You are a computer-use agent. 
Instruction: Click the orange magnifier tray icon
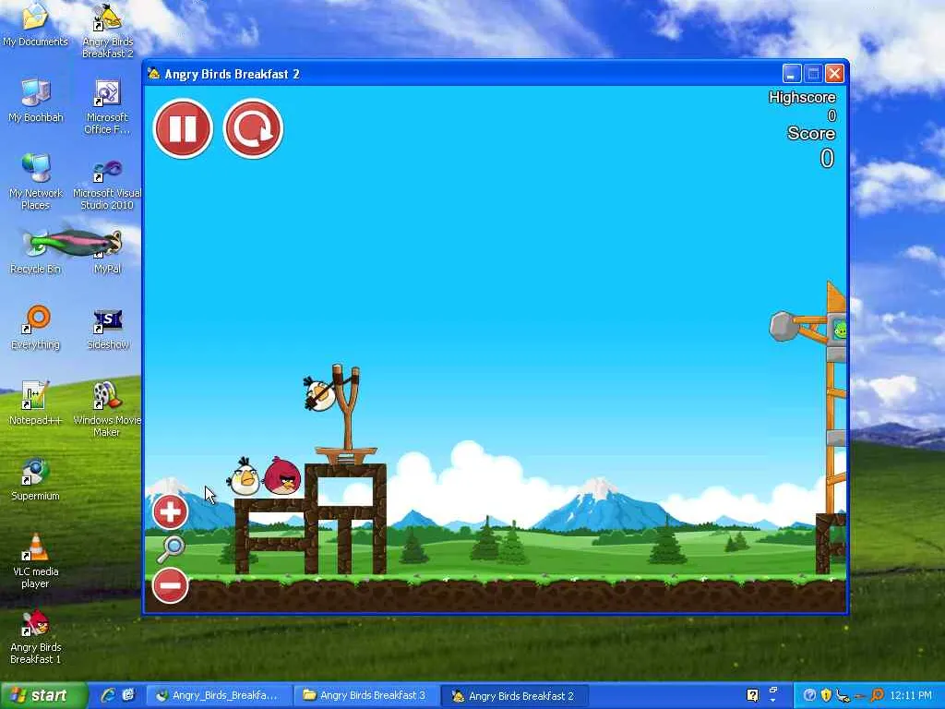coord(877,695)
